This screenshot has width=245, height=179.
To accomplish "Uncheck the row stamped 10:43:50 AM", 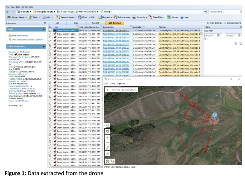I will coord(50,30).
